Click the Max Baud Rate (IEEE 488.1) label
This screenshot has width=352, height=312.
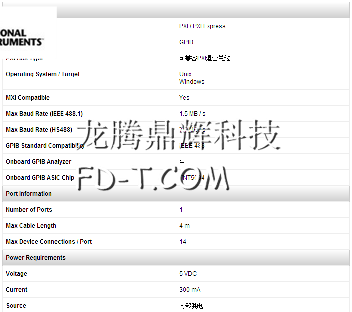(44, 114)
